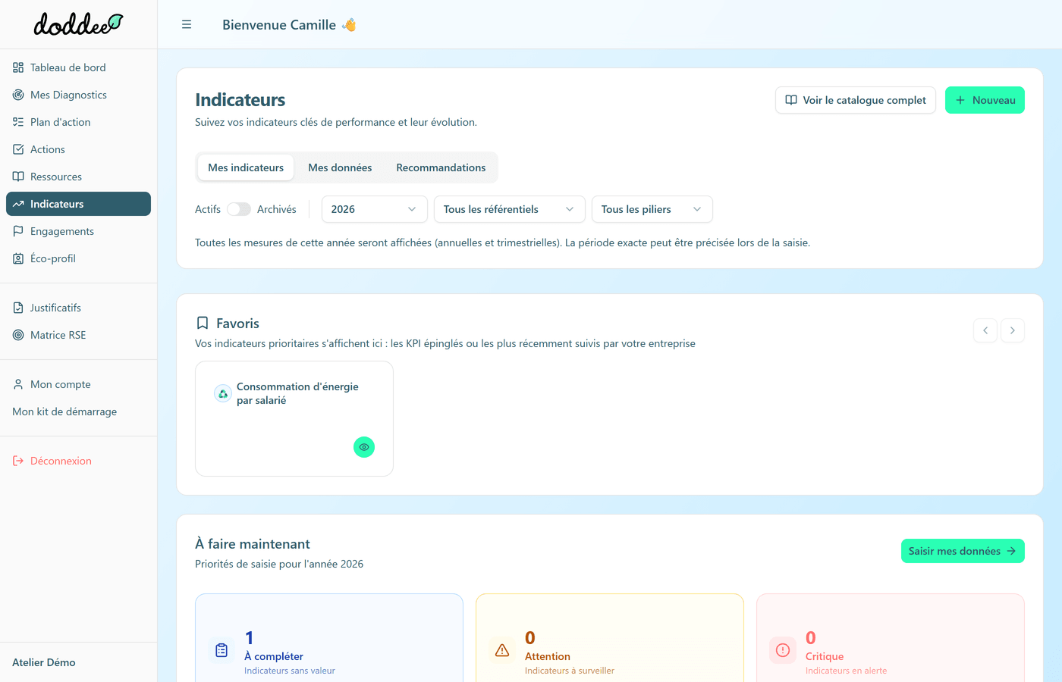Switch to the Mes indicateurs tab

point(246,167)
